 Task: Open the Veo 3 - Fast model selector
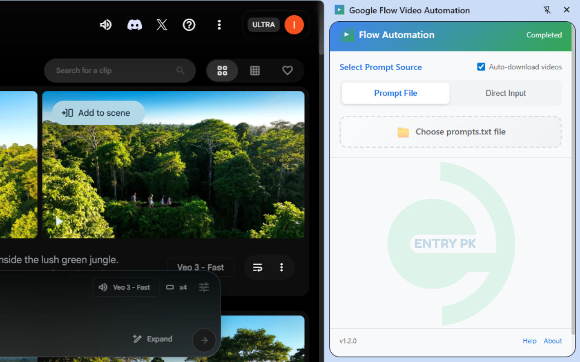pyautogui.click(x=201, y=267)
